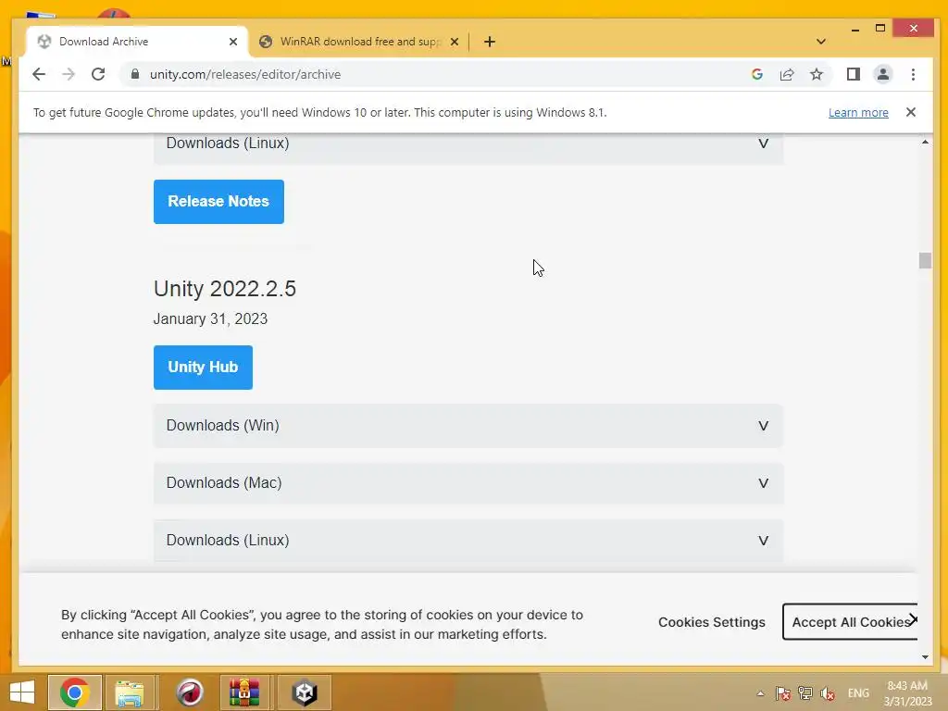Click the forward navigation arrow
The height and width of the screenshot is (711, 948).
point(69,74)
